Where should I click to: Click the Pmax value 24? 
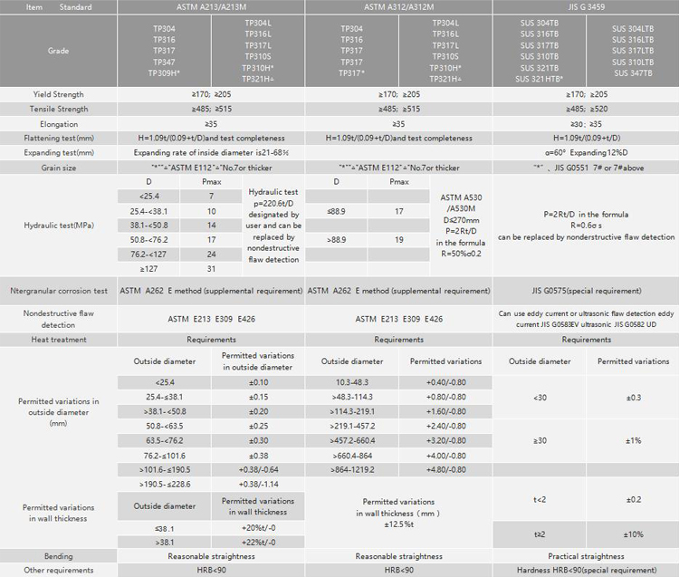[211, 255]
